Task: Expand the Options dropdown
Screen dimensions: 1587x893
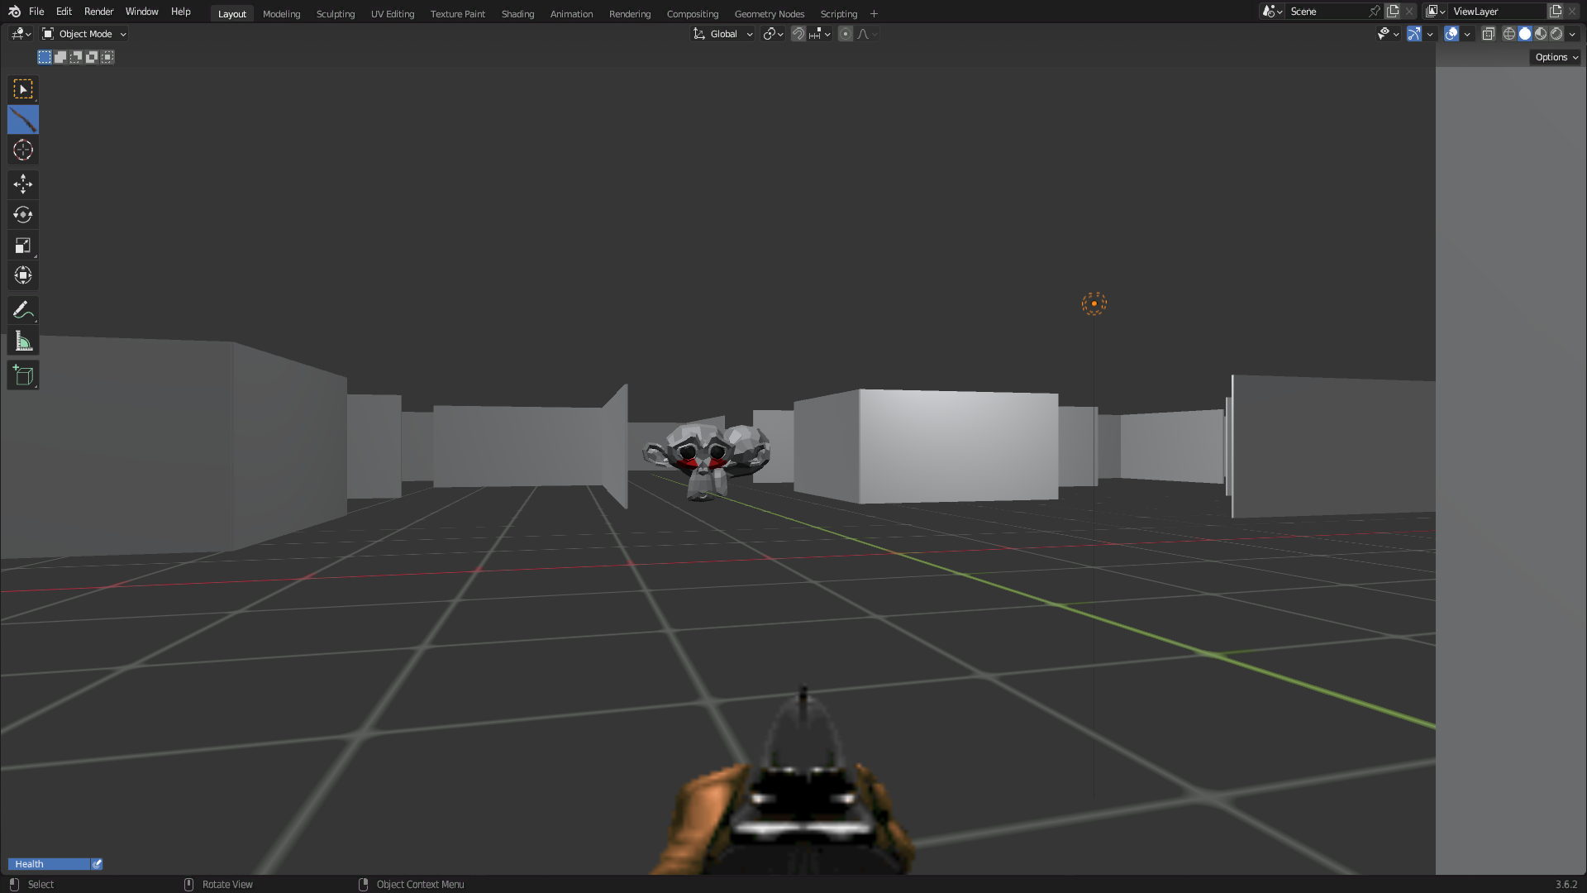Action: coord(1556,57)
